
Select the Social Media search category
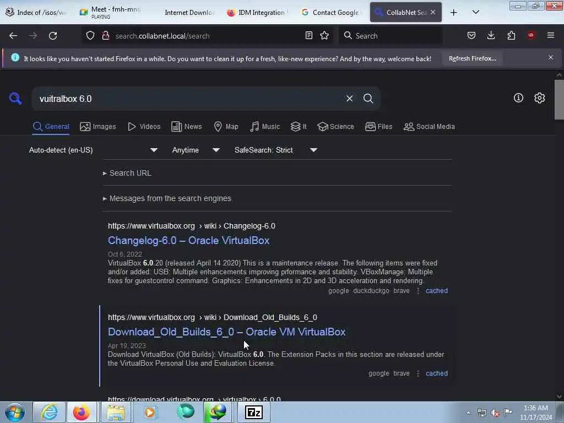click(x=429, y=127)
